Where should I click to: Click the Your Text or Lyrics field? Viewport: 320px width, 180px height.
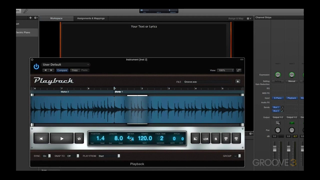click(x=144, y=26)
